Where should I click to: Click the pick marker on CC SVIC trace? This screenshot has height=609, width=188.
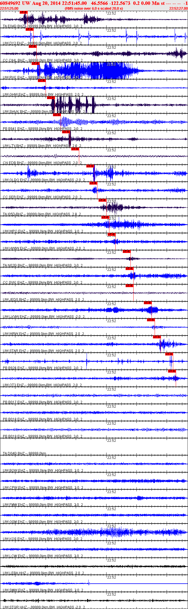(x=129, y=269)
